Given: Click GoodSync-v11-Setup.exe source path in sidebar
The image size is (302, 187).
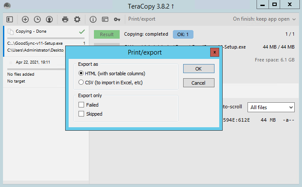Looking at the screenshot, I should point(35,43).
